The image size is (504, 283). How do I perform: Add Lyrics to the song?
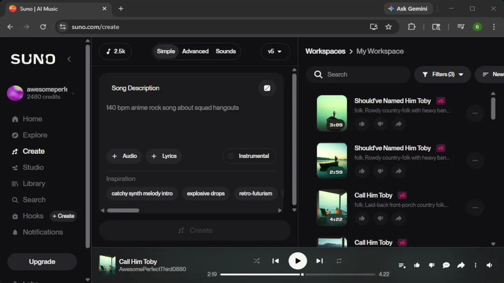164,156
